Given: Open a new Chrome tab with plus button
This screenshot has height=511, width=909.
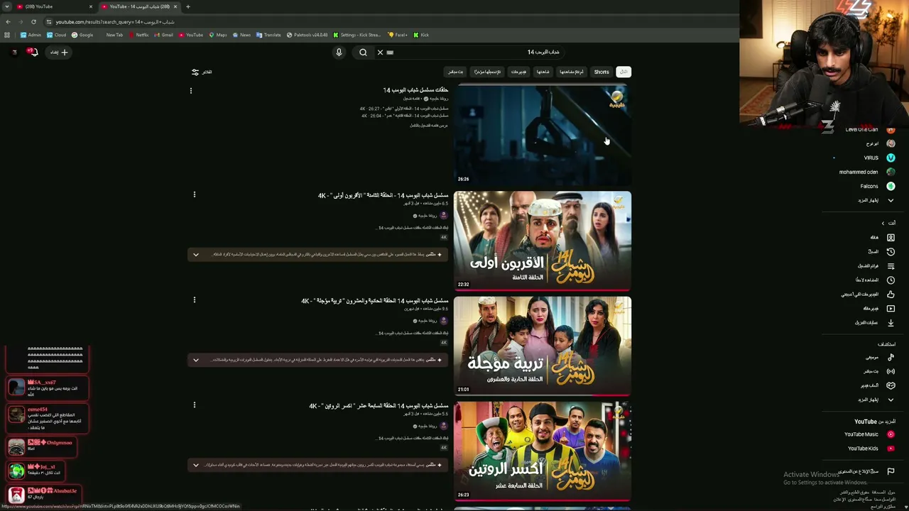Looking at the screenshot, I should tap(188, 6).
